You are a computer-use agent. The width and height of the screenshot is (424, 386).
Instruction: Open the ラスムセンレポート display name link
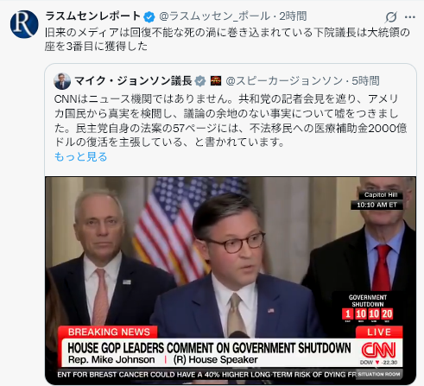[93, 16]
